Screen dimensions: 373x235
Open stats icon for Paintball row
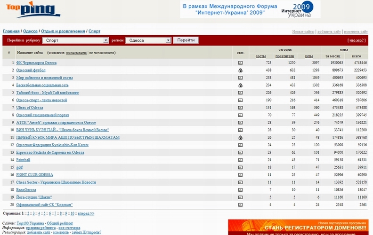[240, 160]
